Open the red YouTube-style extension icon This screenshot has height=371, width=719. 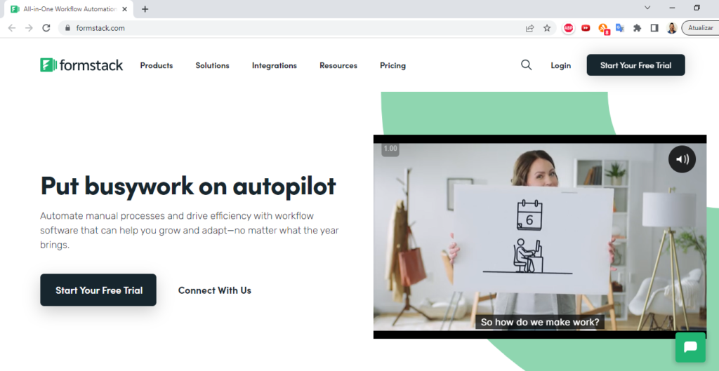pos(586,28)
